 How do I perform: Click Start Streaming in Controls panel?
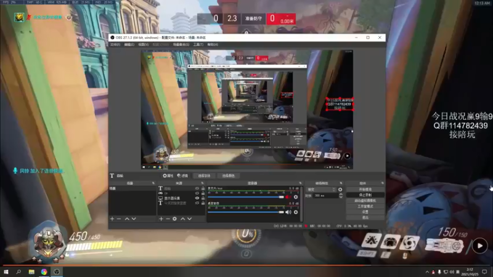(x=365, y=190)
